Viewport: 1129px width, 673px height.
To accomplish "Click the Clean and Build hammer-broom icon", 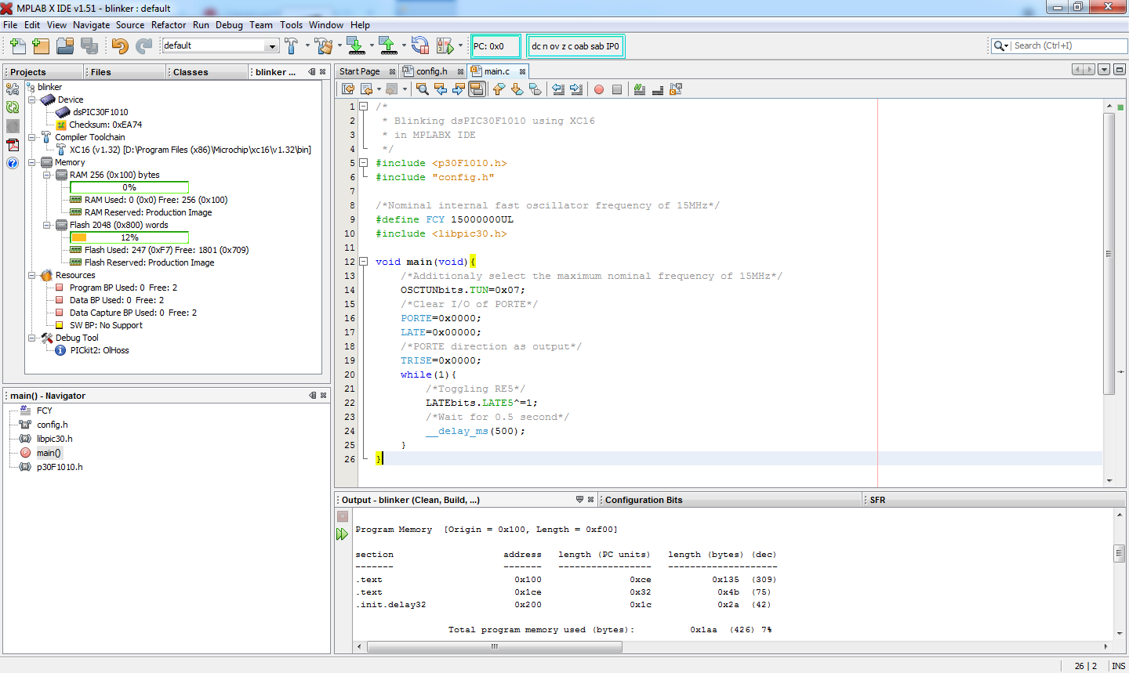I will (323, 46).
